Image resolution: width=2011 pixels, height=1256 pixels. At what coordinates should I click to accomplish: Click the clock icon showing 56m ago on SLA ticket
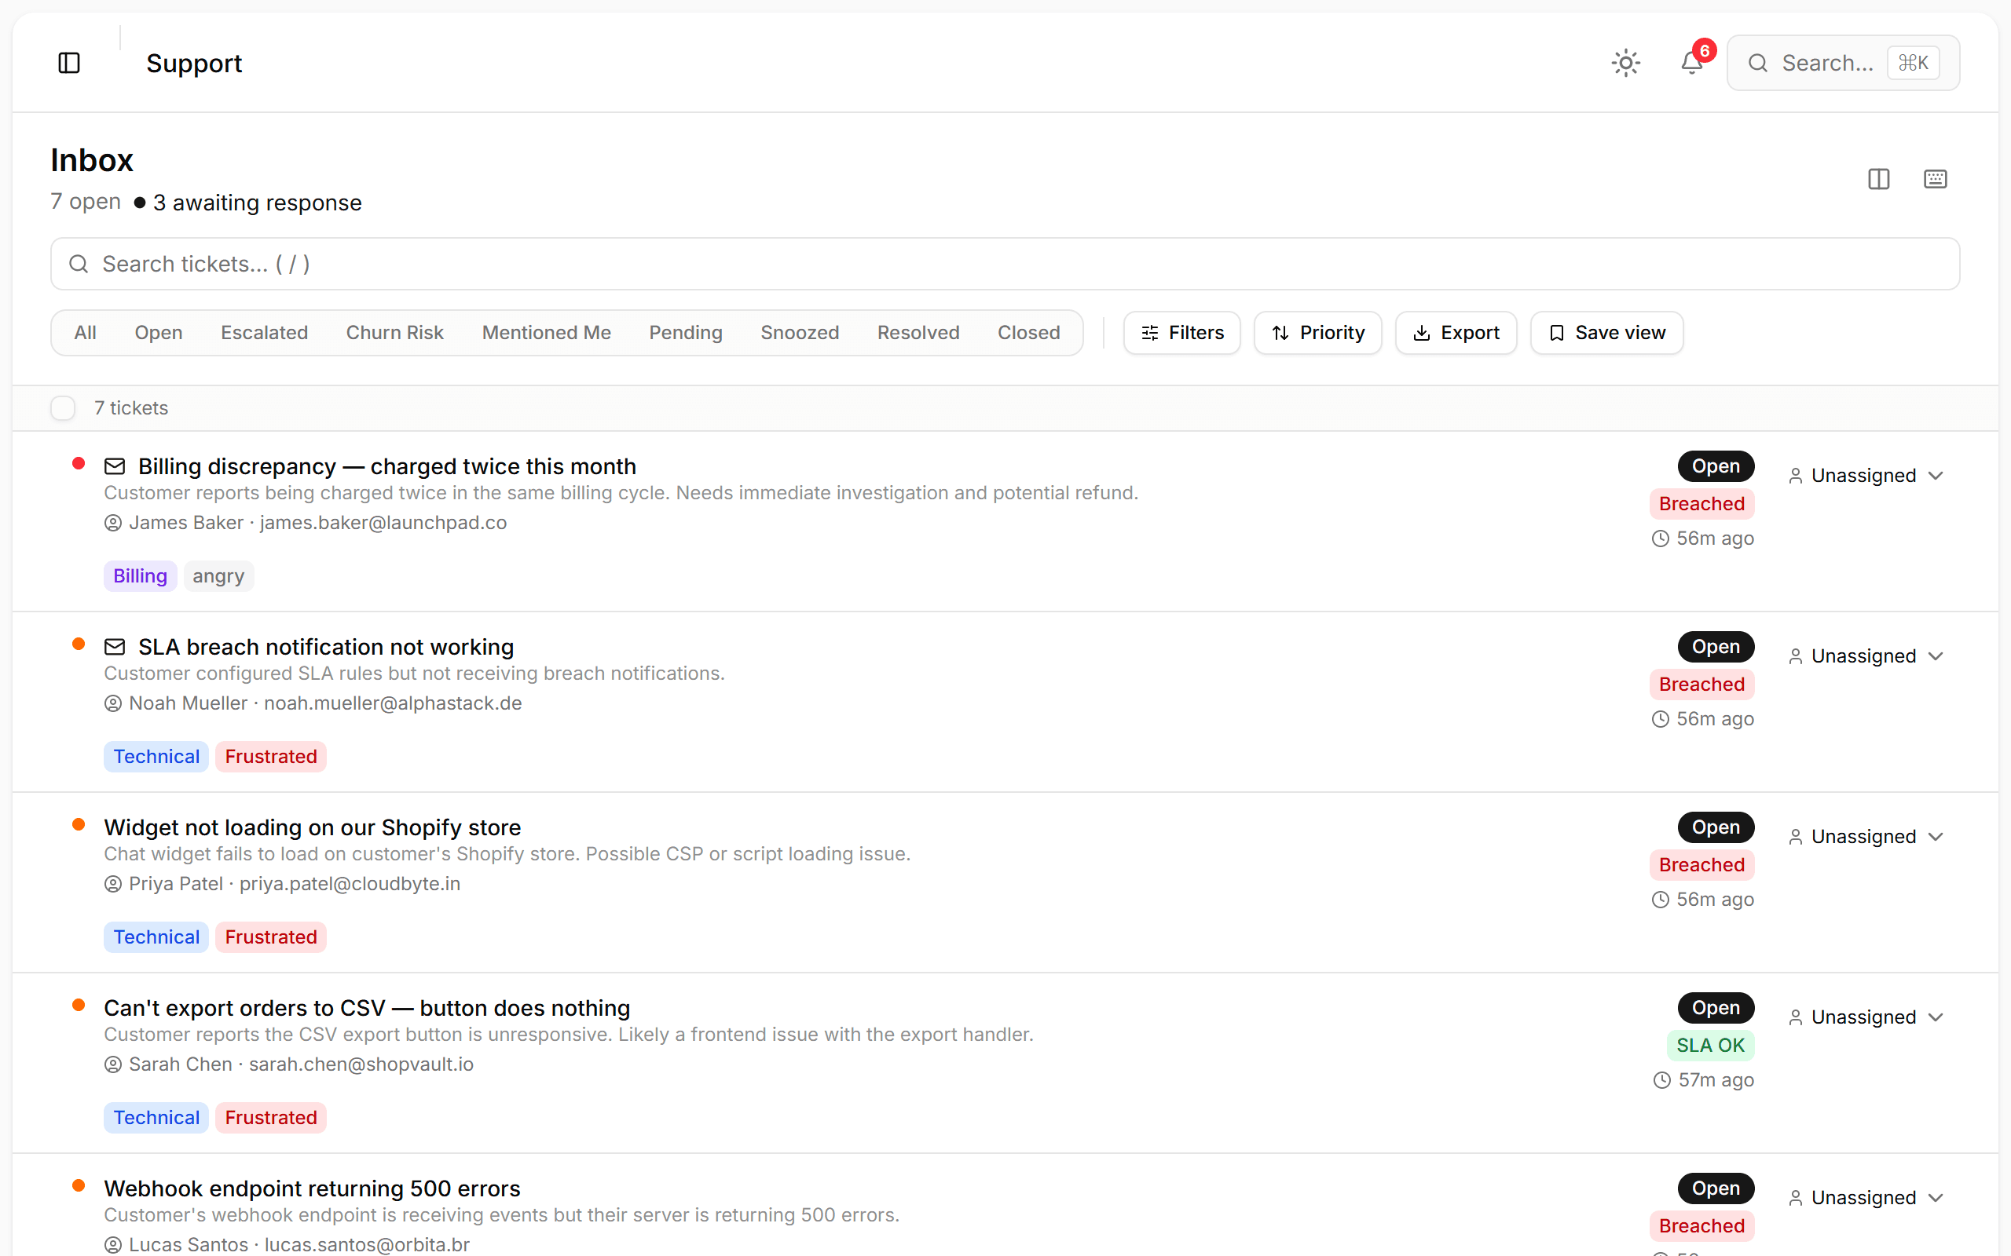pos(1661,719)
